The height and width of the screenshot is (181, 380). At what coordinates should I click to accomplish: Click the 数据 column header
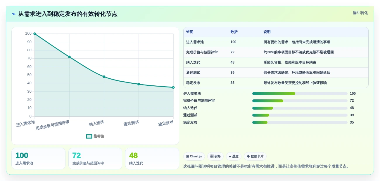234,32
